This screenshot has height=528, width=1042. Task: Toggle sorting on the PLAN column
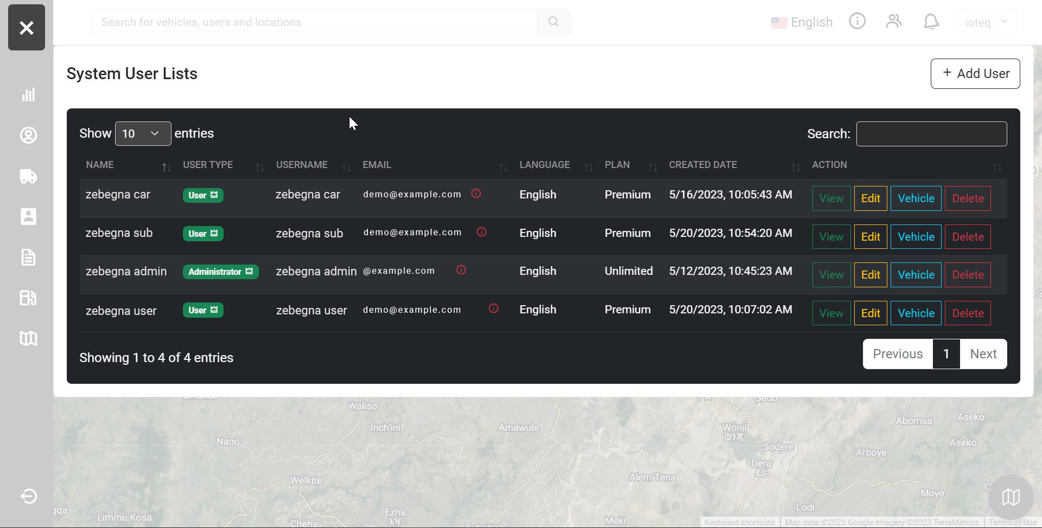[652, 167]
